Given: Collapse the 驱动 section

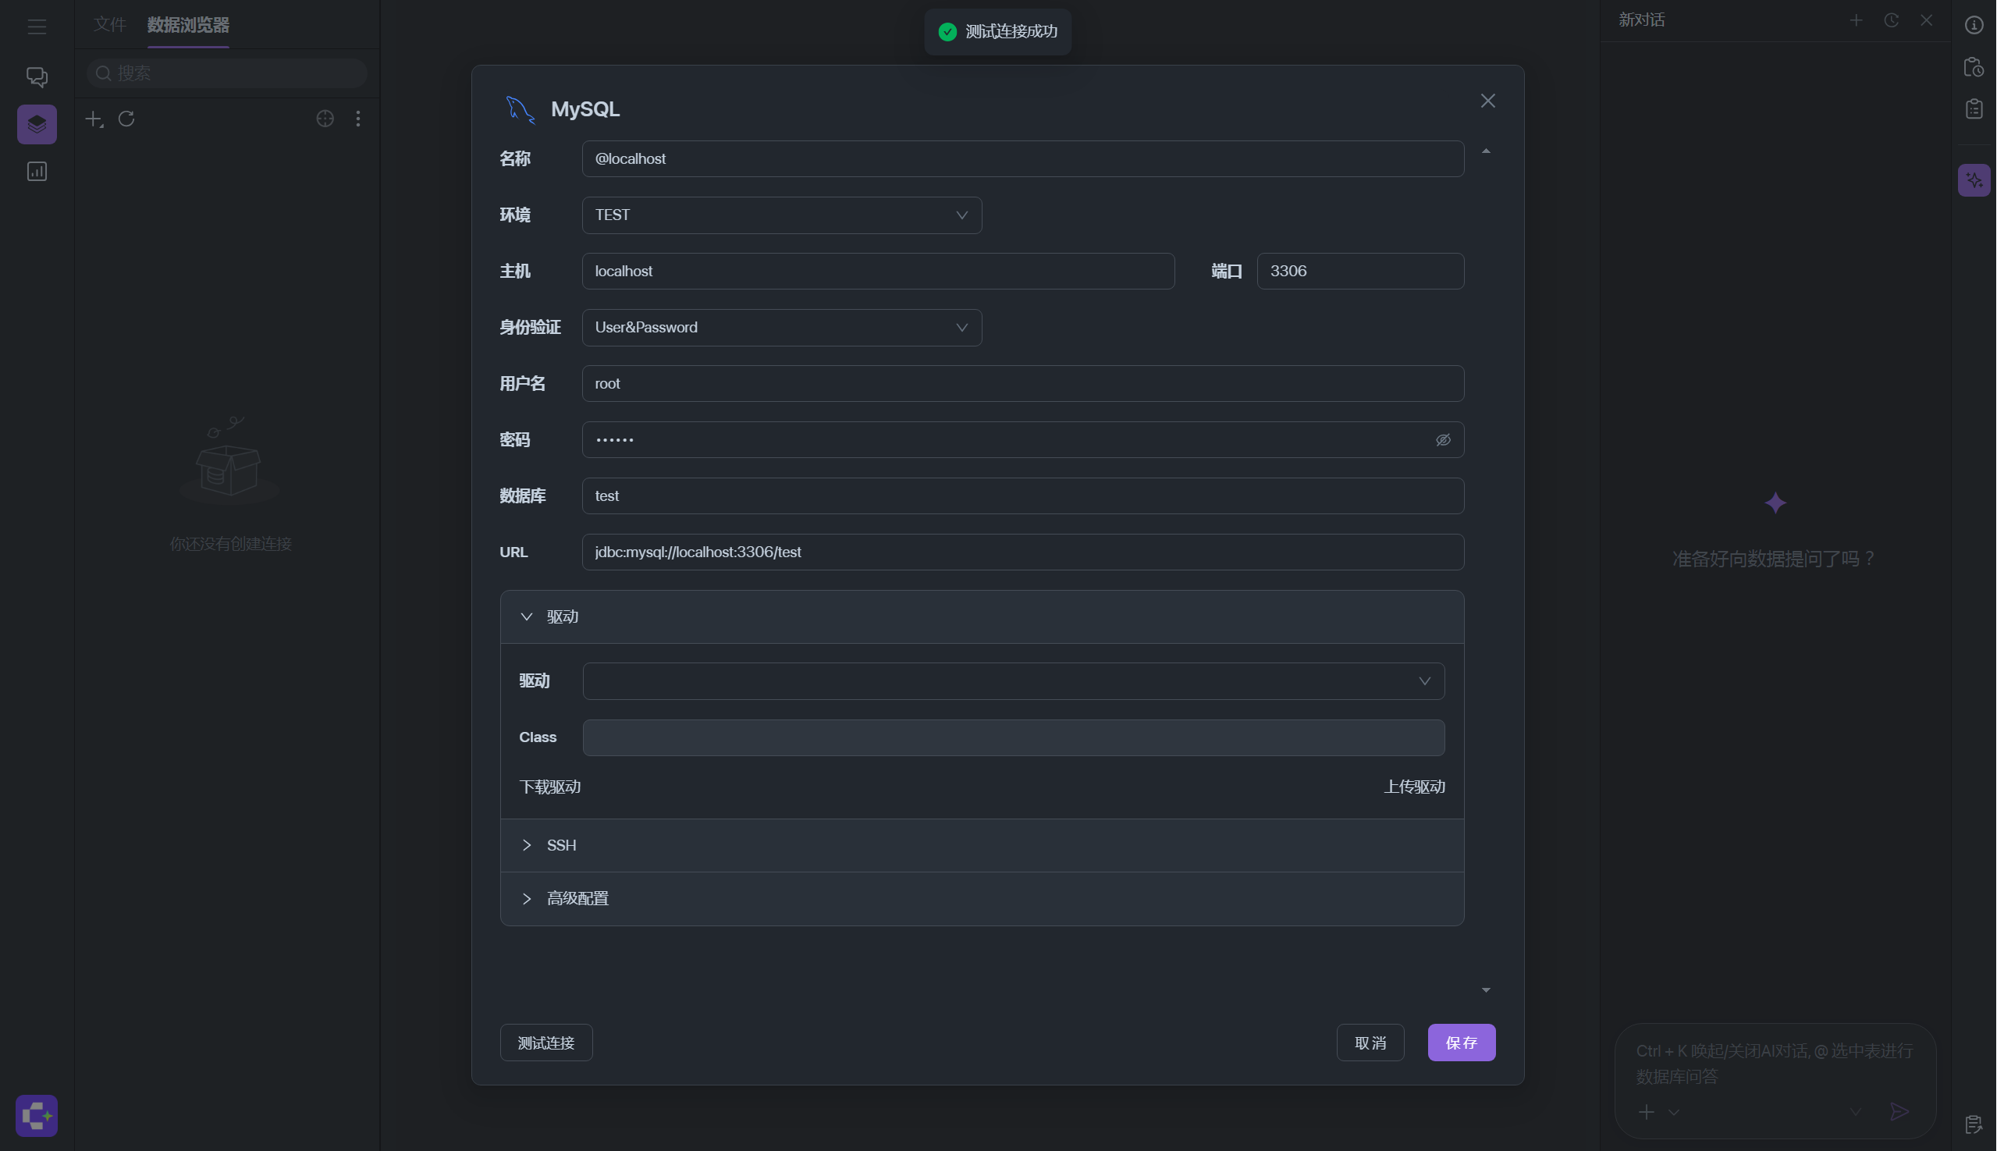Looking at the screenshot, I should click(982, 616).
